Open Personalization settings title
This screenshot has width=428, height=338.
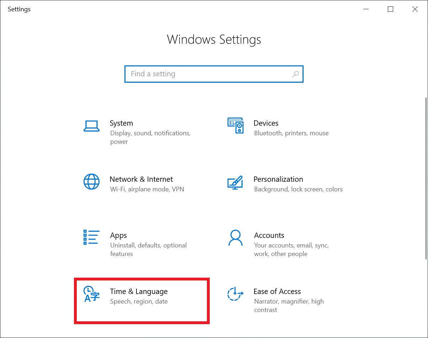click(278, 179)
